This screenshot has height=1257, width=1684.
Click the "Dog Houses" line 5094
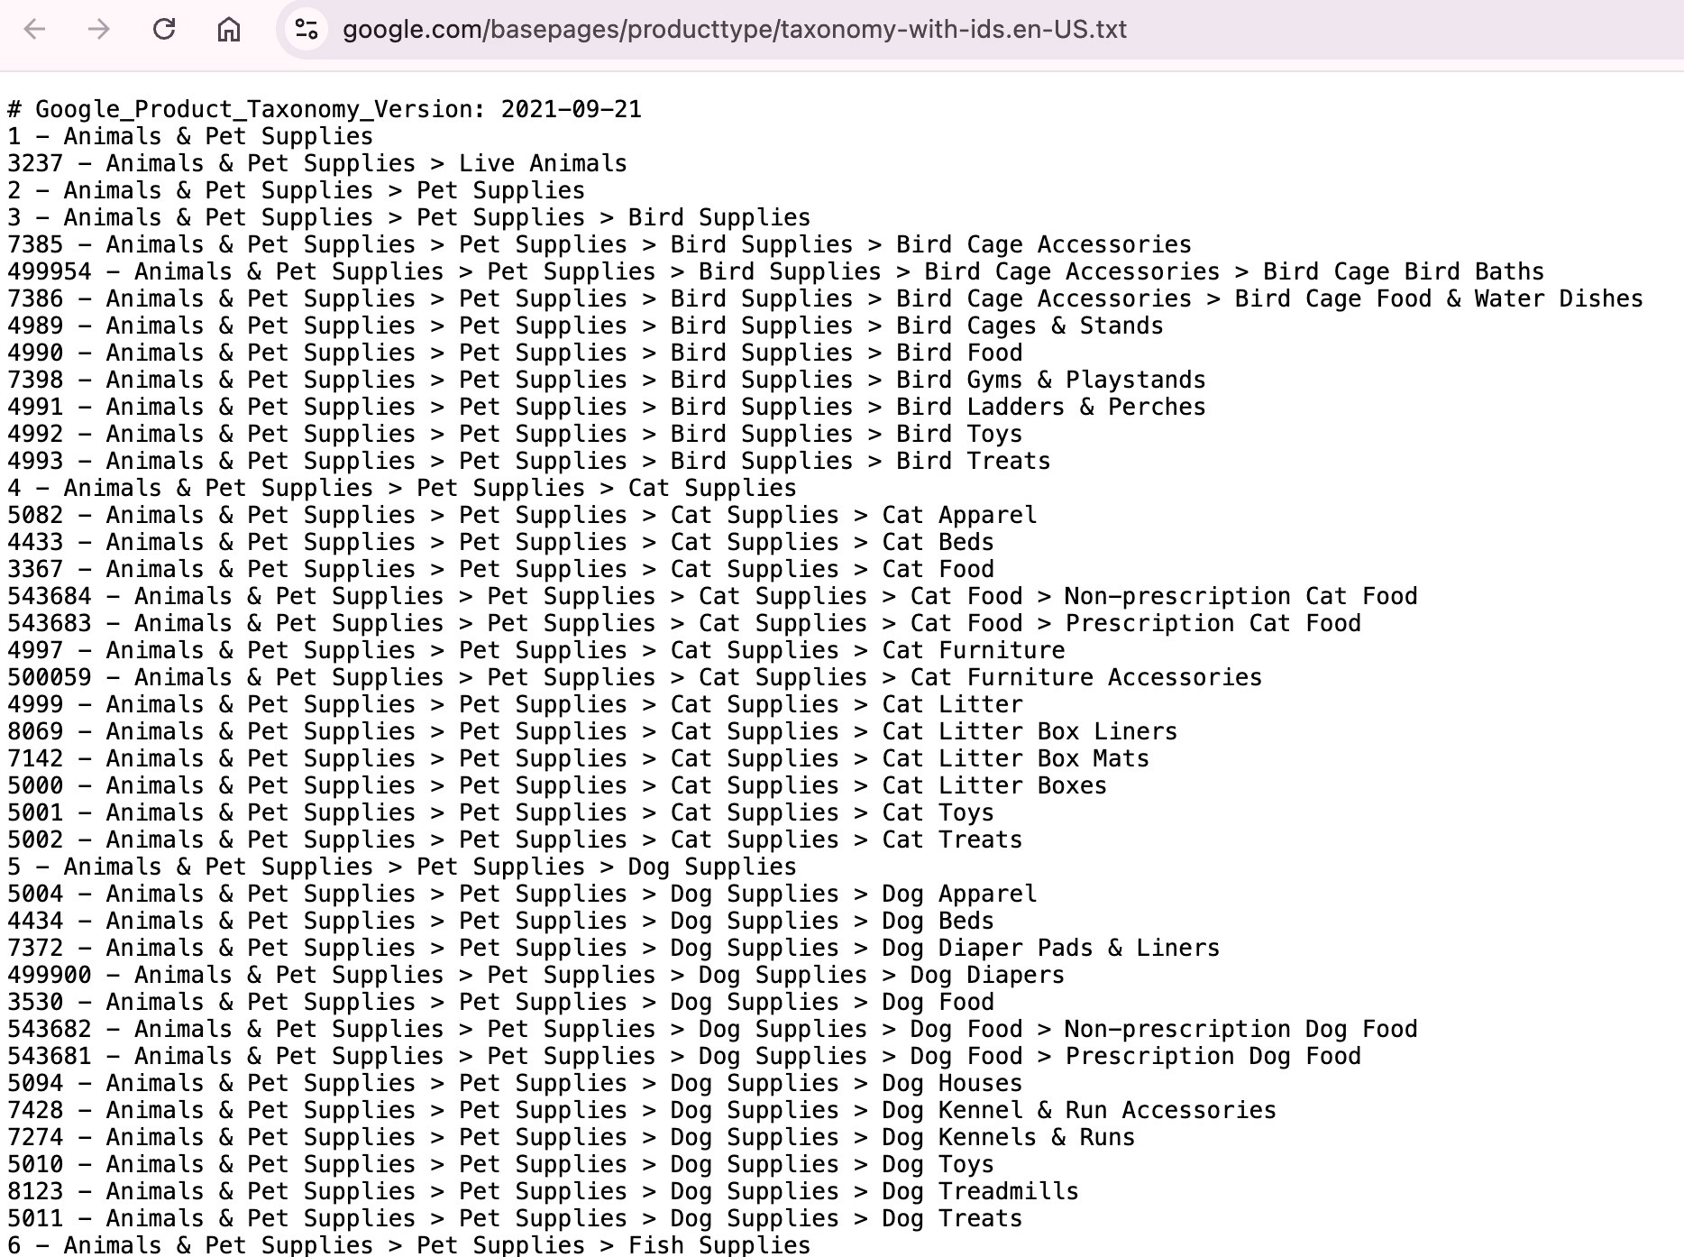(515, 1083)
